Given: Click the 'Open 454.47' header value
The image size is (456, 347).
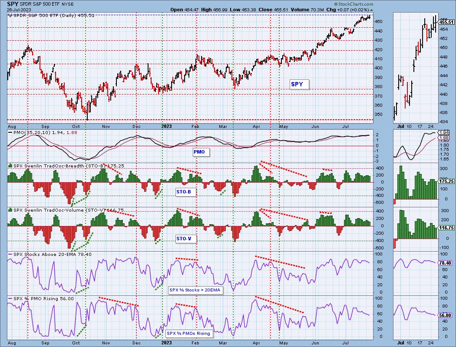Looking at the screenshot, I should (x=185, y=10).
